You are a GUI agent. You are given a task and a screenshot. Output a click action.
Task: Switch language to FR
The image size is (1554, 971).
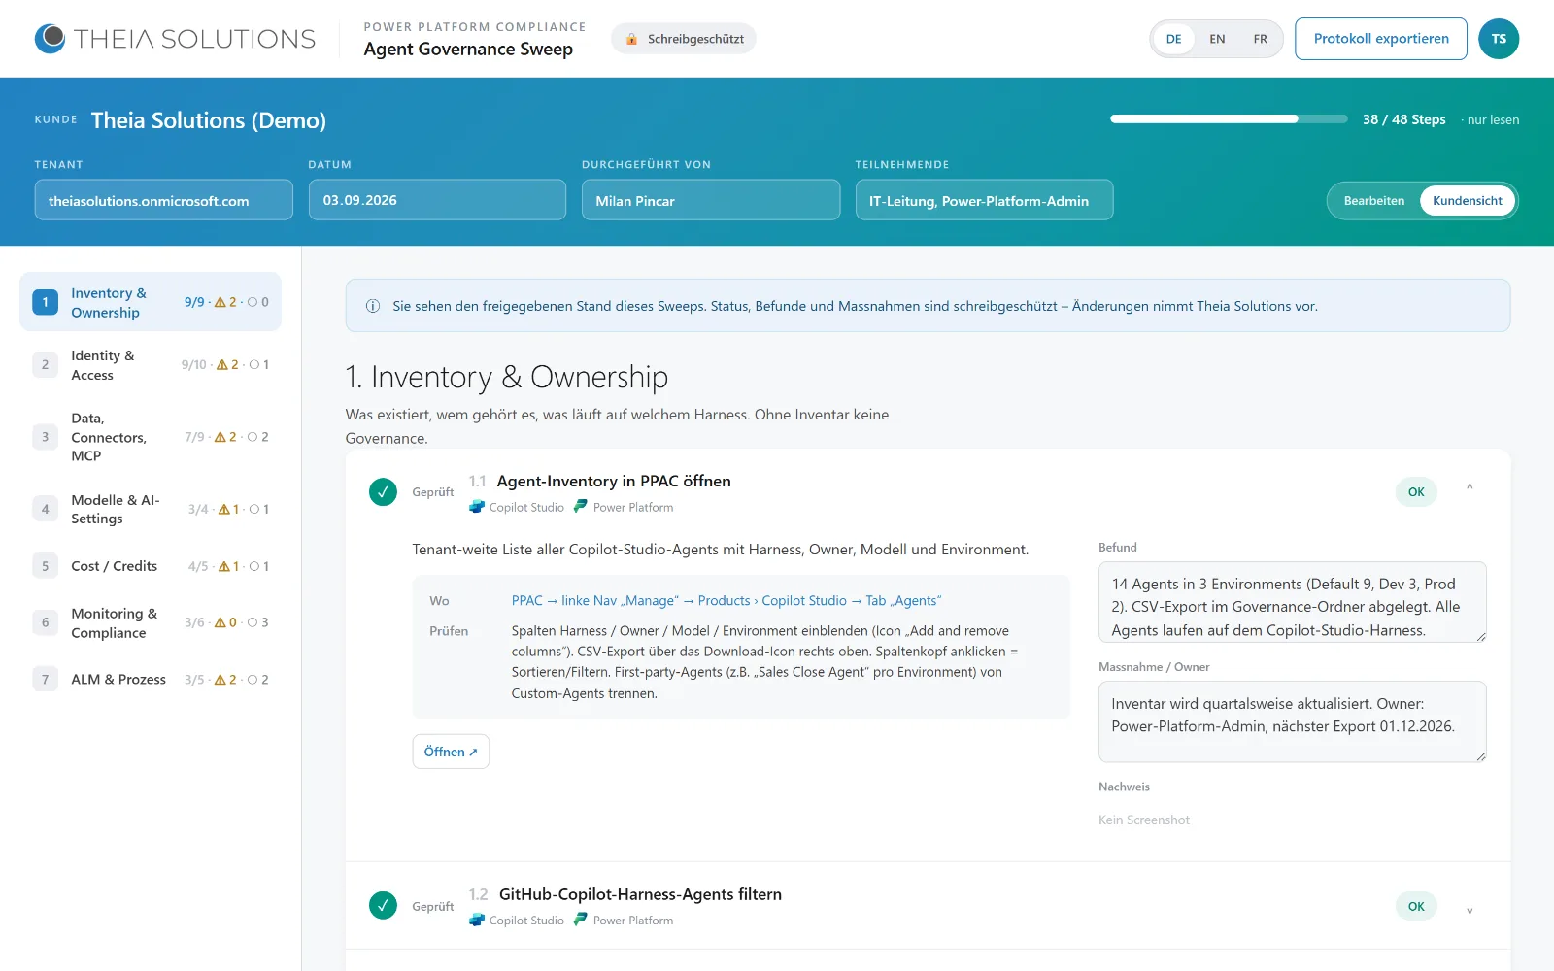(x=1260, y=39)
